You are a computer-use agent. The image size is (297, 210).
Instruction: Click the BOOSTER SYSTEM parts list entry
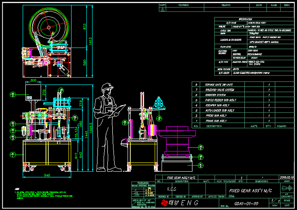(213, 95)
